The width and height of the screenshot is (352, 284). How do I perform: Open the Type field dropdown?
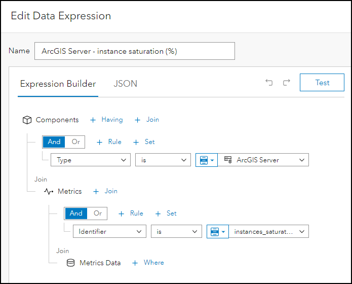91,160
